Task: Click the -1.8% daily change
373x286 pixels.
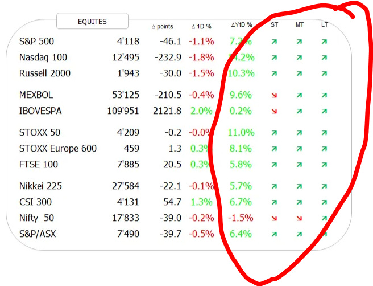Action: [201, 58]
